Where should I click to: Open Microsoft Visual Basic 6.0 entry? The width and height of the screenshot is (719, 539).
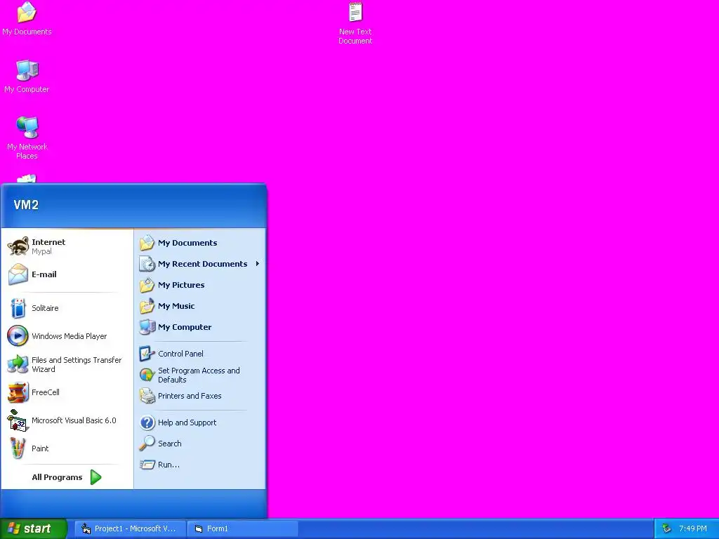[74, 420]
